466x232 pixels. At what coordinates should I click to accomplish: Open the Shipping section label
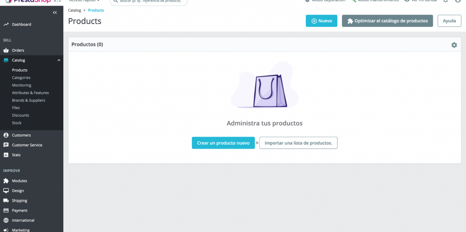click(20, 200)
